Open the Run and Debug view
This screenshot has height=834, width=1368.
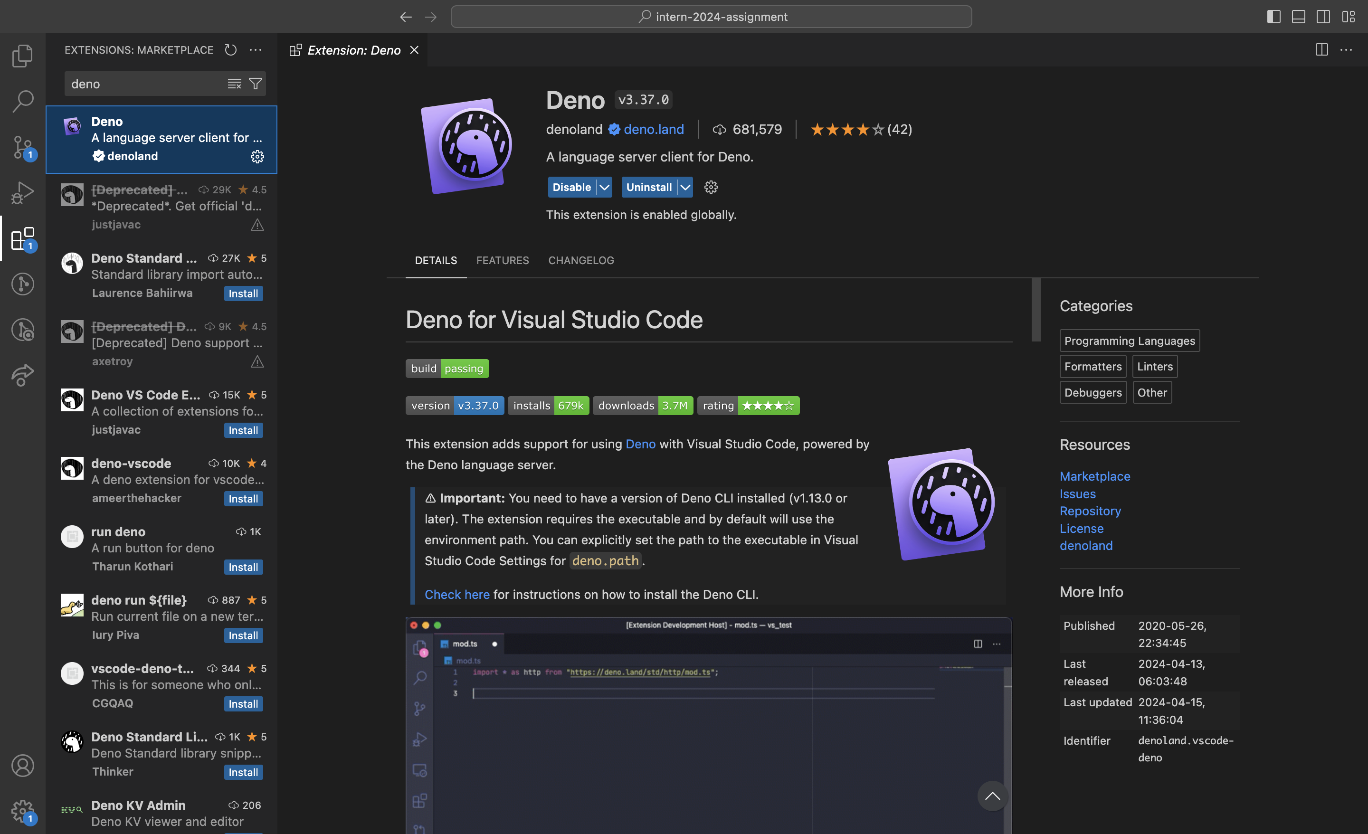pyautogui.click(x=22, y=193)
